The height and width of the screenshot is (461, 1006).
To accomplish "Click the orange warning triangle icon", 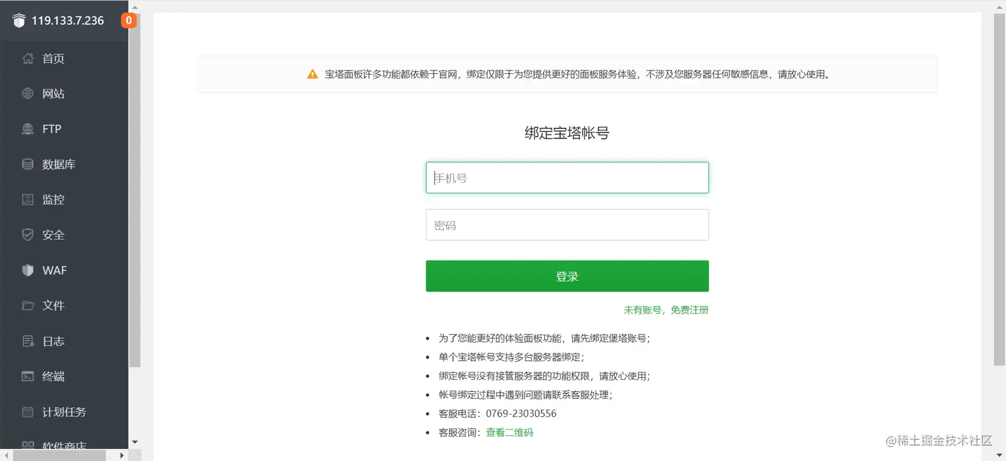I will point(313,74).
